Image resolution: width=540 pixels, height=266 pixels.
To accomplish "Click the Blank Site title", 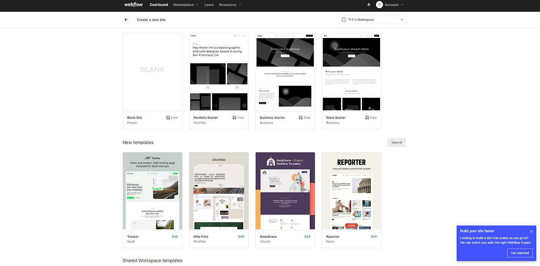I will (135, 118).
